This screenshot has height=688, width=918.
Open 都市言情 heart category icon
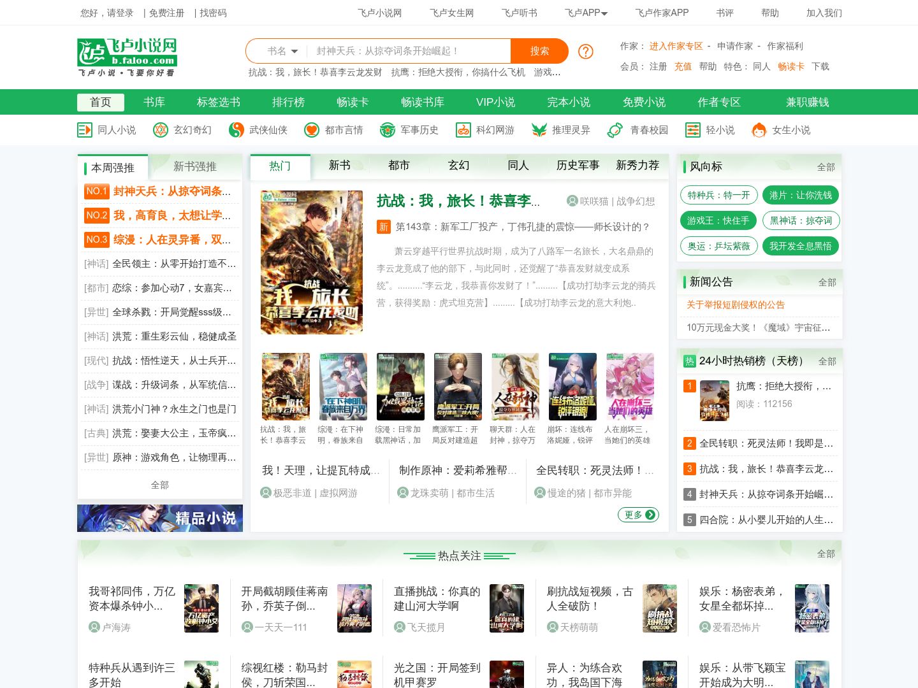pyautogui.click(x=312, y=130)
